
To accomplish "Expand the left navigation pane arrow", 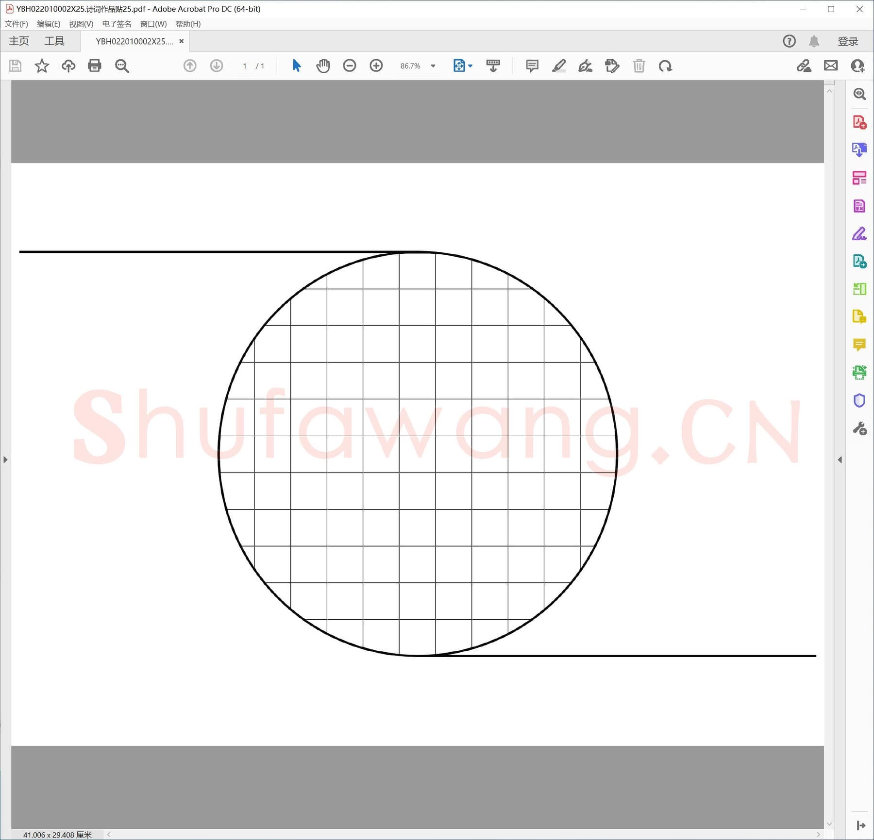I will click(5, 460).
